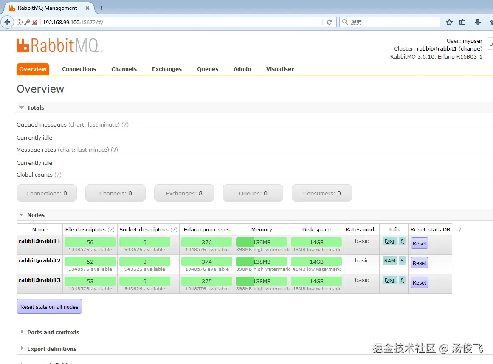Bookmark this page with the star icon
This screenshot has width=493, height=364.
coord(449,22)
